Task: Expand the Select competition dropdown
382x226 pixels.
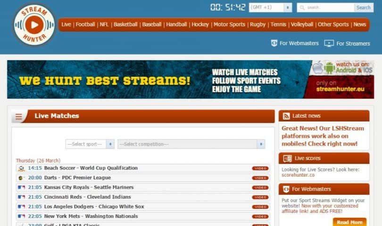Action: (191, 144)
